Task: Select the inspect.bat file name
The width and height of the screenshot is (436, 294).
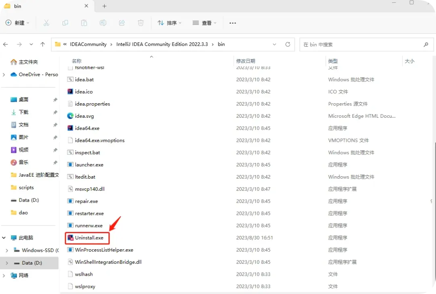Action: tap(87, 152)
